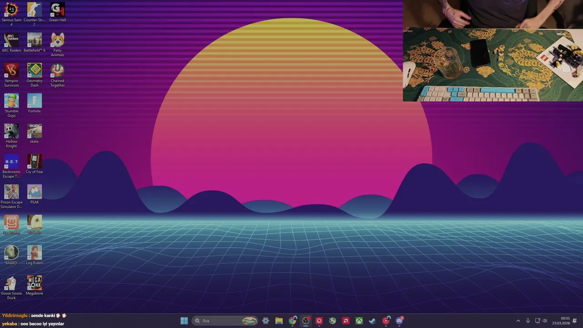Open Settings gear from the taskbar
The height and width of the screenshot is (328, 583).
click(266, 321)
